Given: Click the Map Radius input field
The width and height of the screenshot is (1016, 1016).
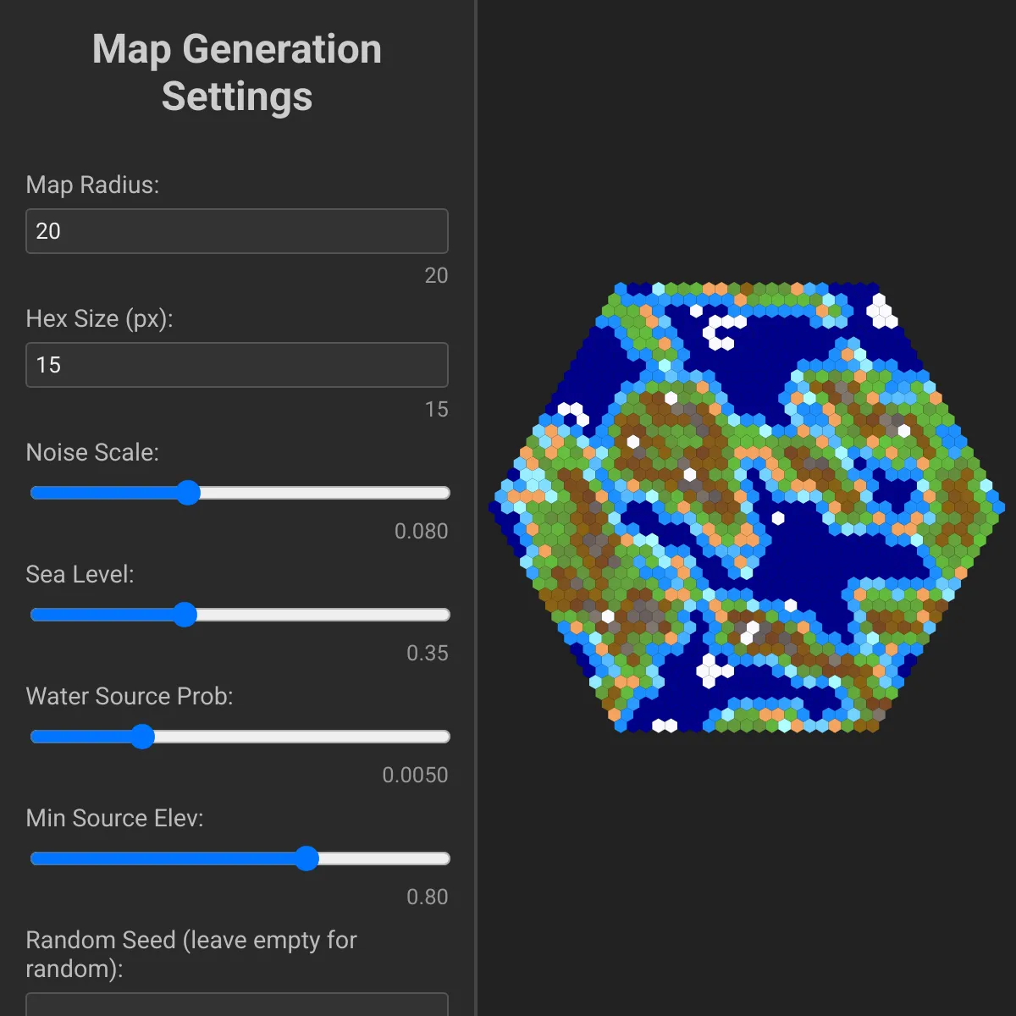Looking at the screenshot, I should [x=237, y=231].
